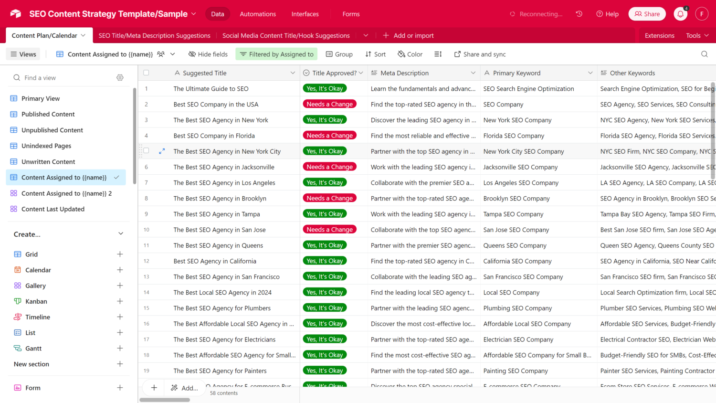716x403 pixels.
Task: Open view settings gear in sidebar
Action: pyautogui.click(x=120, y=78)
